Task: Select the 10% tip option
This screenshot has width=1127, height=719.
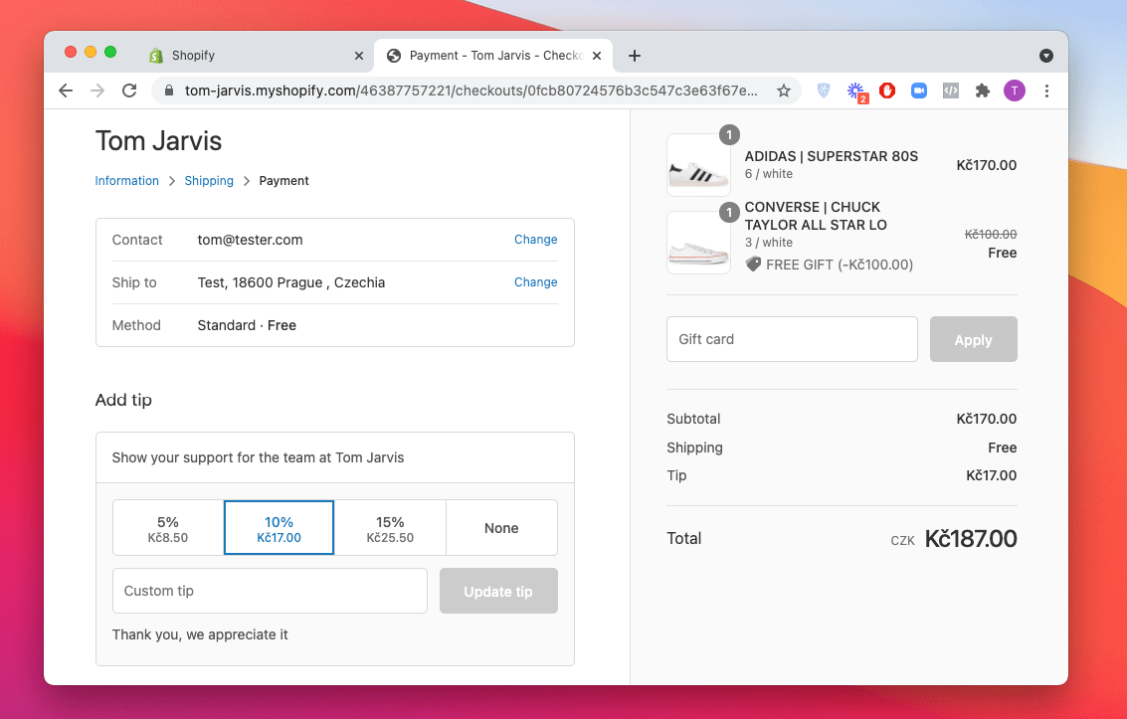Action: point(279,528)
